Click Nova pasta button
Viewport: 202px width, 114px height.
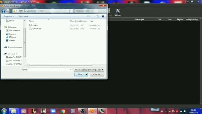click(x=24, y=16)
